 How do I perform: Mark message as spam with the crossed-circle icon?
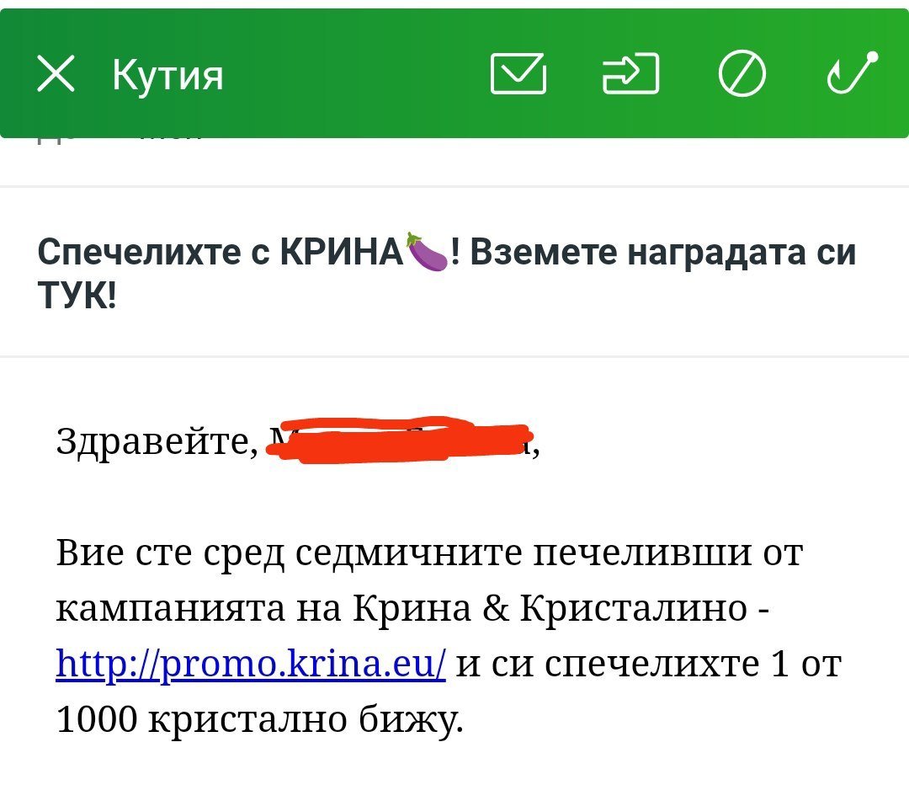(x=742, y=74)
